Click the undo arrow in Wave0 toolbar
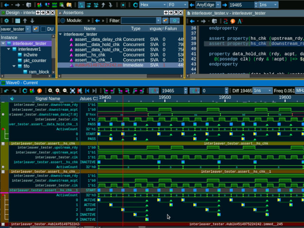304x228 pixels. tap(7, 91)
